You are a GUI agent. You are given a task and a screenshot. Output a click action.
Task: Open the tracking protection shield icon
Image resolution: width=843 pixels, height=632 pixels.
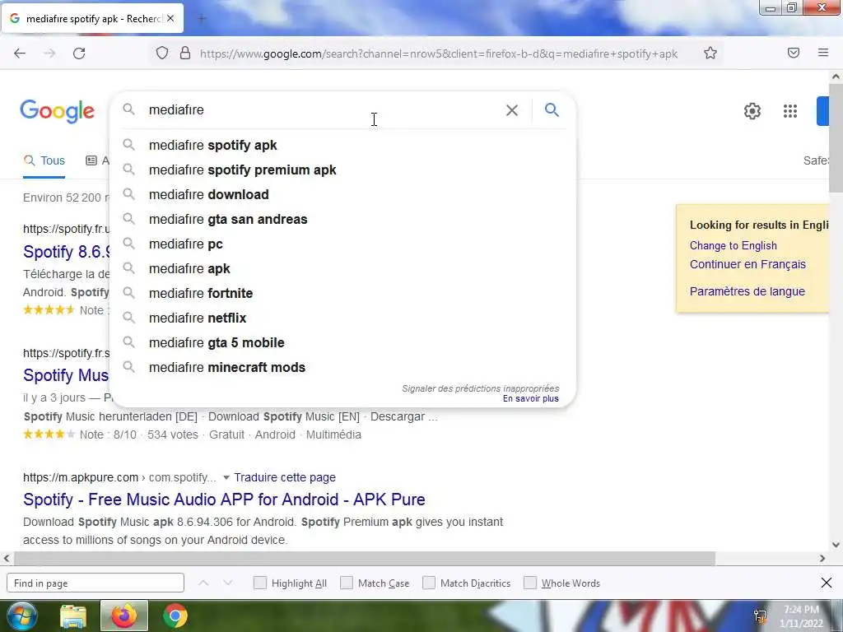(x=162, y=53)
